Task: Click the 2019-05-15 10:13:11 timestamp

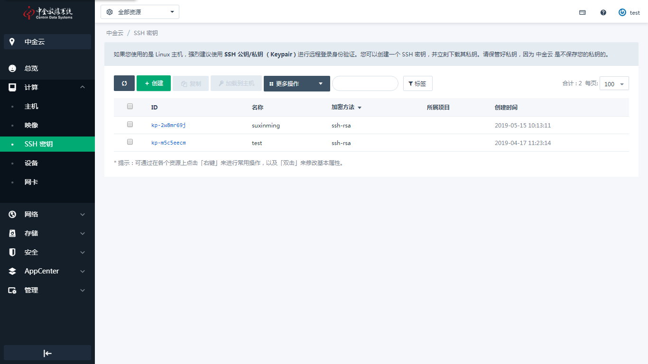Action: [523, 126]
